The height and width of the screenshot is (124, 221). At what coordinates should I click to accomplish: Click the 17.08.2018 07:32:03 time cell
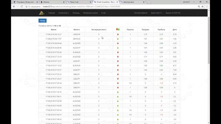[x=54, y=87]
